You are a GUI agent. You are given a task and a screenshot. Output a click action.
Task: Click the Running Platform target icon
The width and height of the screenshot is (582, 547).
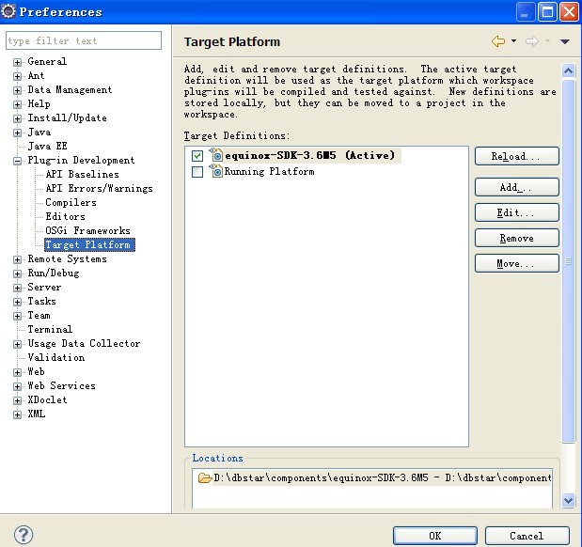pyautogui.click(x=216, y=171)
